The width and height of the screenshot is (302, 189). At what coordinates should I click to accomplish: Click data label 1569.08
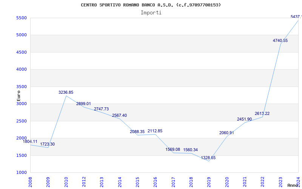click(x=173, y=149)
